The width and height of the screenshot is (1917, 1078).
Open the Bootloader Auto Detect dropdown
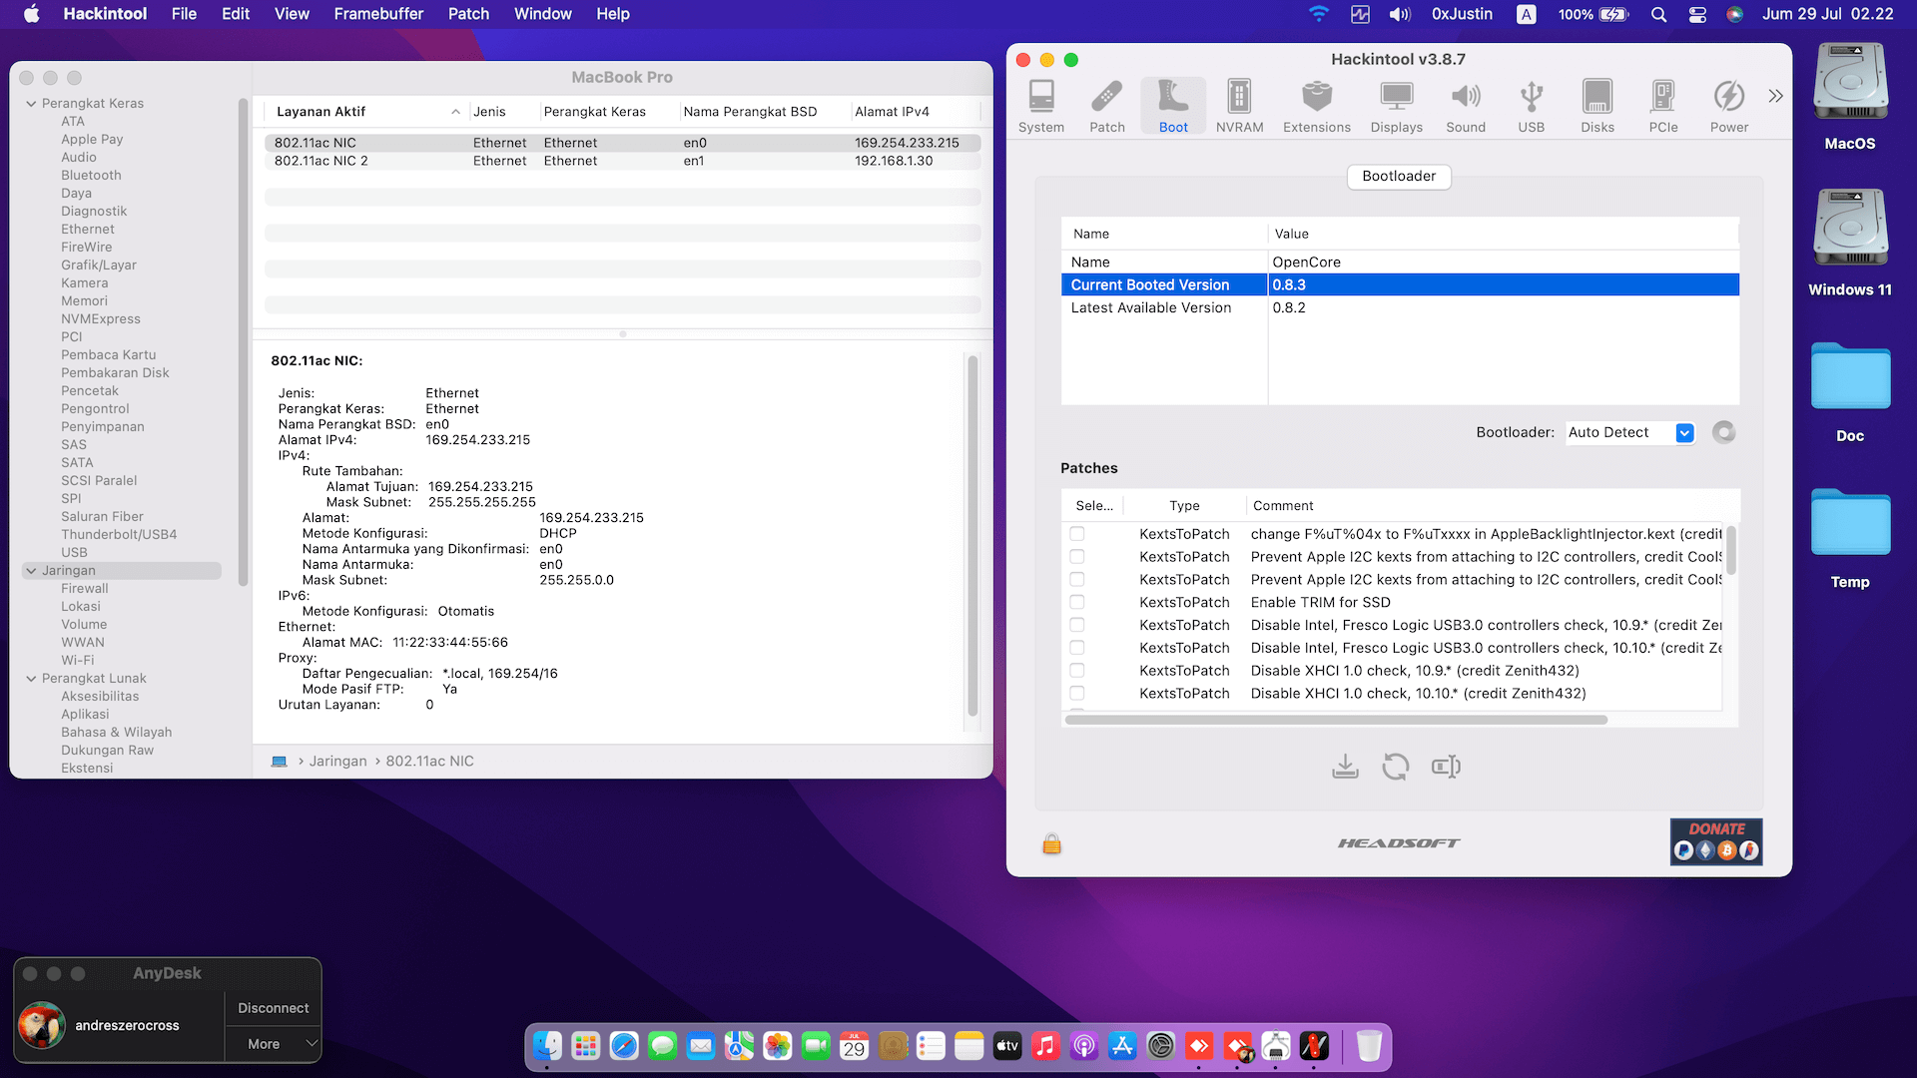pos(1629,432)
